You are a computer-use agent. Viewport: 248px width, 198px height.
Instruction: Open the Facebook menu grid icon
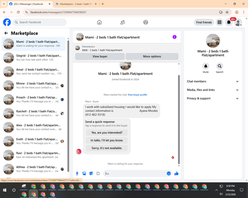(x=219, y=22)
